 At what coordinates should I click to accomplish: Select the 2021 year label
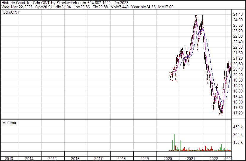coord(191,159)
